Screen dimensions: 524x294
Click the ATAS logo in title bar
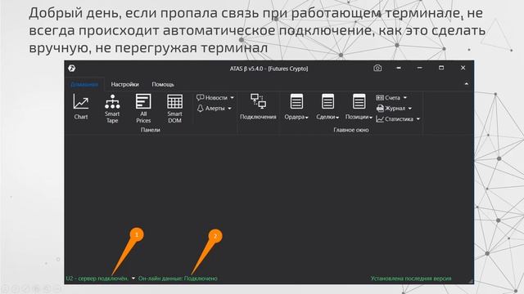point(72,69)
